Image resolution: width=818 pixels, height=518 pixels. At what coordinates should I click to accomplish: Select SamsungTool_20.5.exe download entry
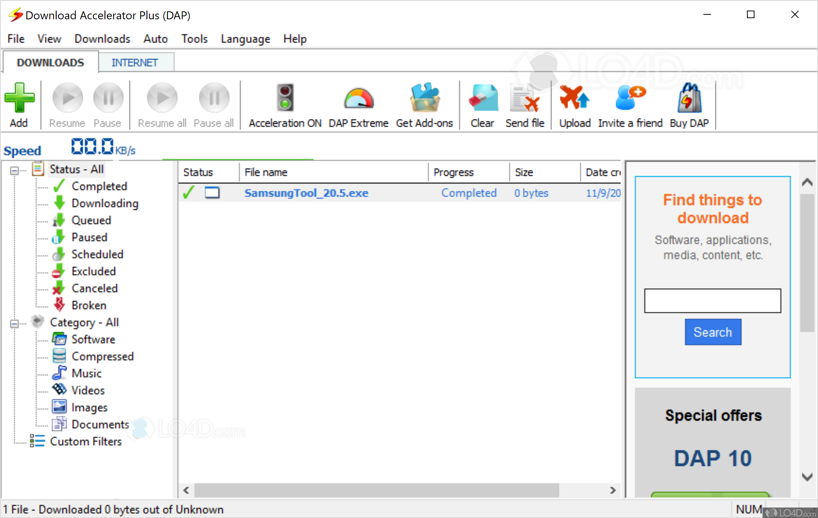click(306, 193)
